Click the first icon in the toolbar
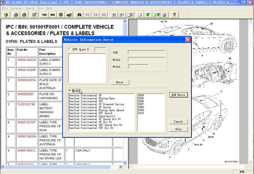 click(x=6, y=15)
